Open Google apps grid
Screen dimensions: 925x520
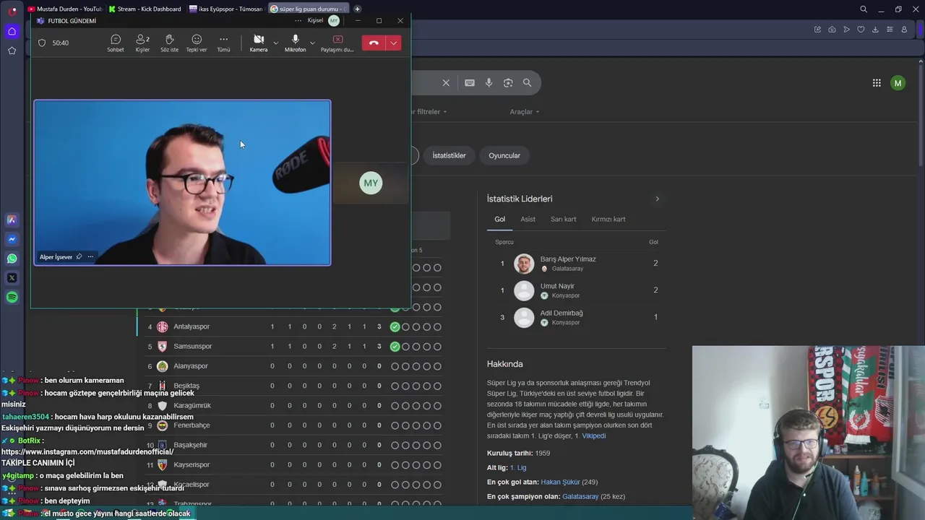coord(877,83)
